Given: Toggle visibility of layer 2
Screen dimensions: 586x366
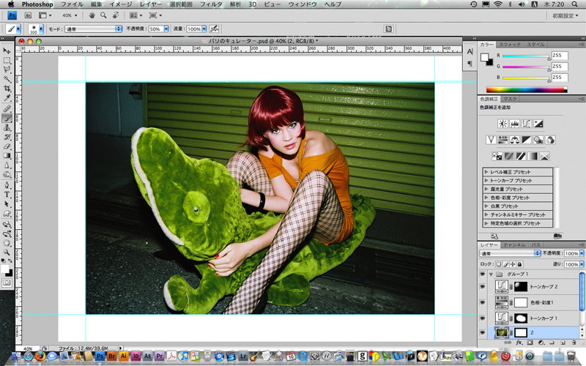Looking at the screenshot, I should pyautogui.click(x=482, y=332).
